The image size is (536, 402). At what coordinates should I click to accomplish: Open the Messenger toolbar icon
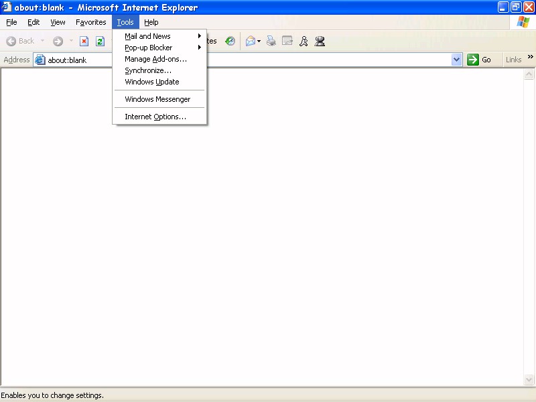(320, 41)
